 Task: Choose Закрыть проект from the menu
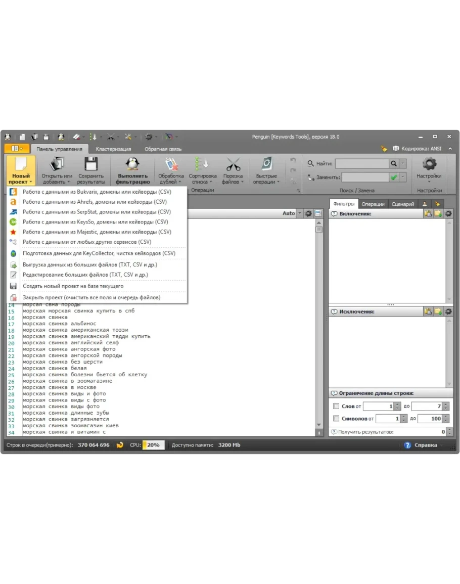tap(91, 298)
